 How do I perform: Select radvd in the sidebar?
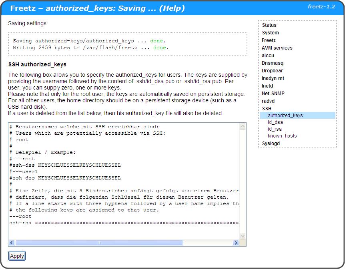point(268,101)
